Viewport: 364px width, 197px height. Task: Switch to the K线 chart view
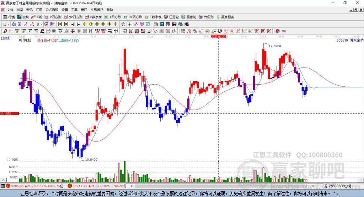point(37,17)
